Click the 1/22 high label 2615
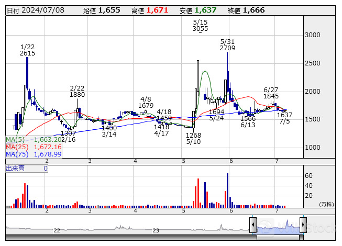342x246 pixels. coord(27,53)
